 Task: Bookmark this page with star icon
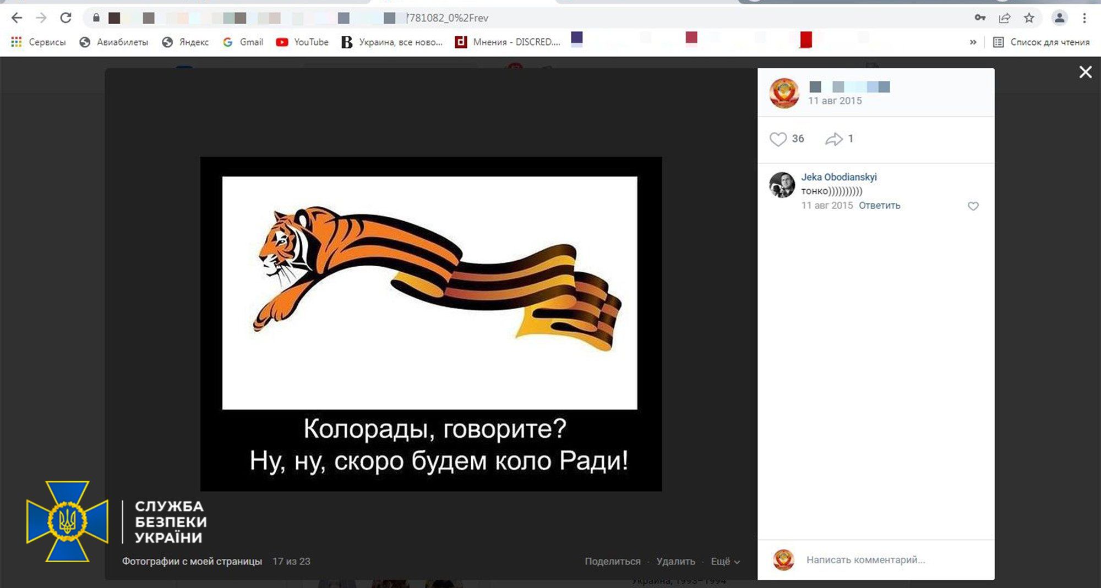coord(1029,18)
